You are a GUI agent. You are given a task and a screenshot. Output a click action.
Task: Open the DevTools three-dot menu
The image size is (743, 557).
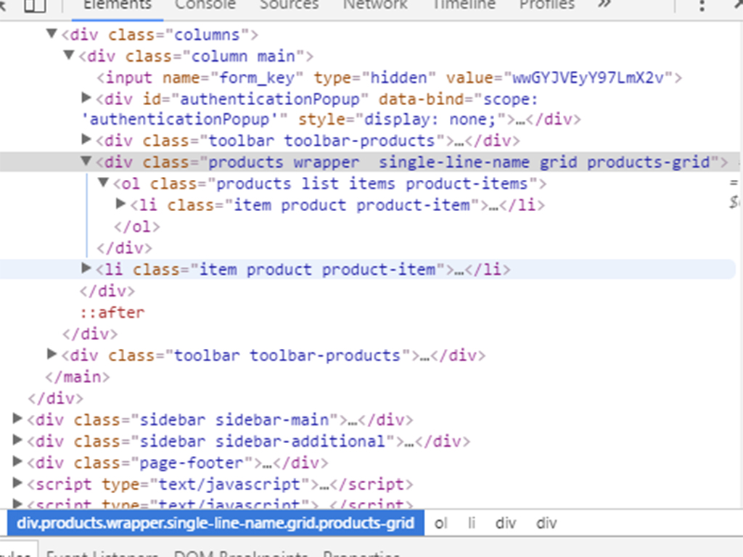pos(701,6)
